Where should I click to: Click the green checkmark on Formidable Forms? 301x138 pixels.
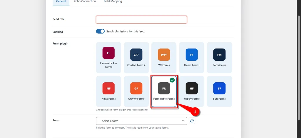point(172,80)
